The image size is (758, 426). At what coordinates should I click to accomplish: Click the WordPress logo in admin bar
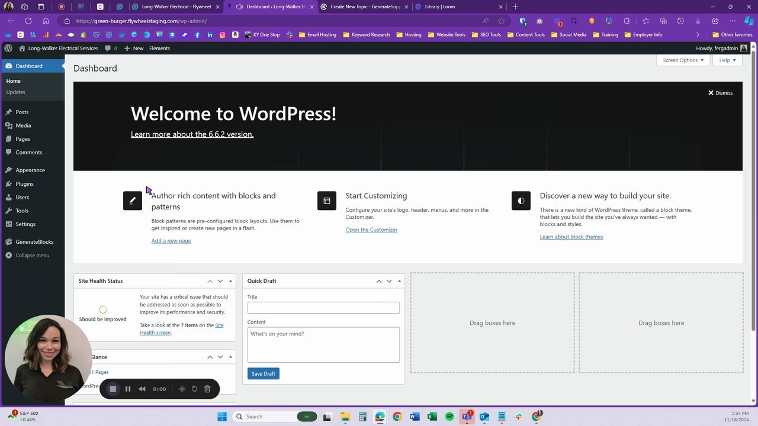click(x=8, y=48)
